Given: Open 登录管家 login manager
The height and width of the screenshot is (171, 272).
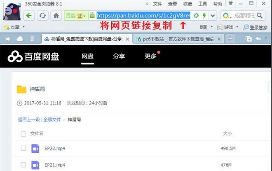Looking at the screenshot, I should (x=255, y=28).
